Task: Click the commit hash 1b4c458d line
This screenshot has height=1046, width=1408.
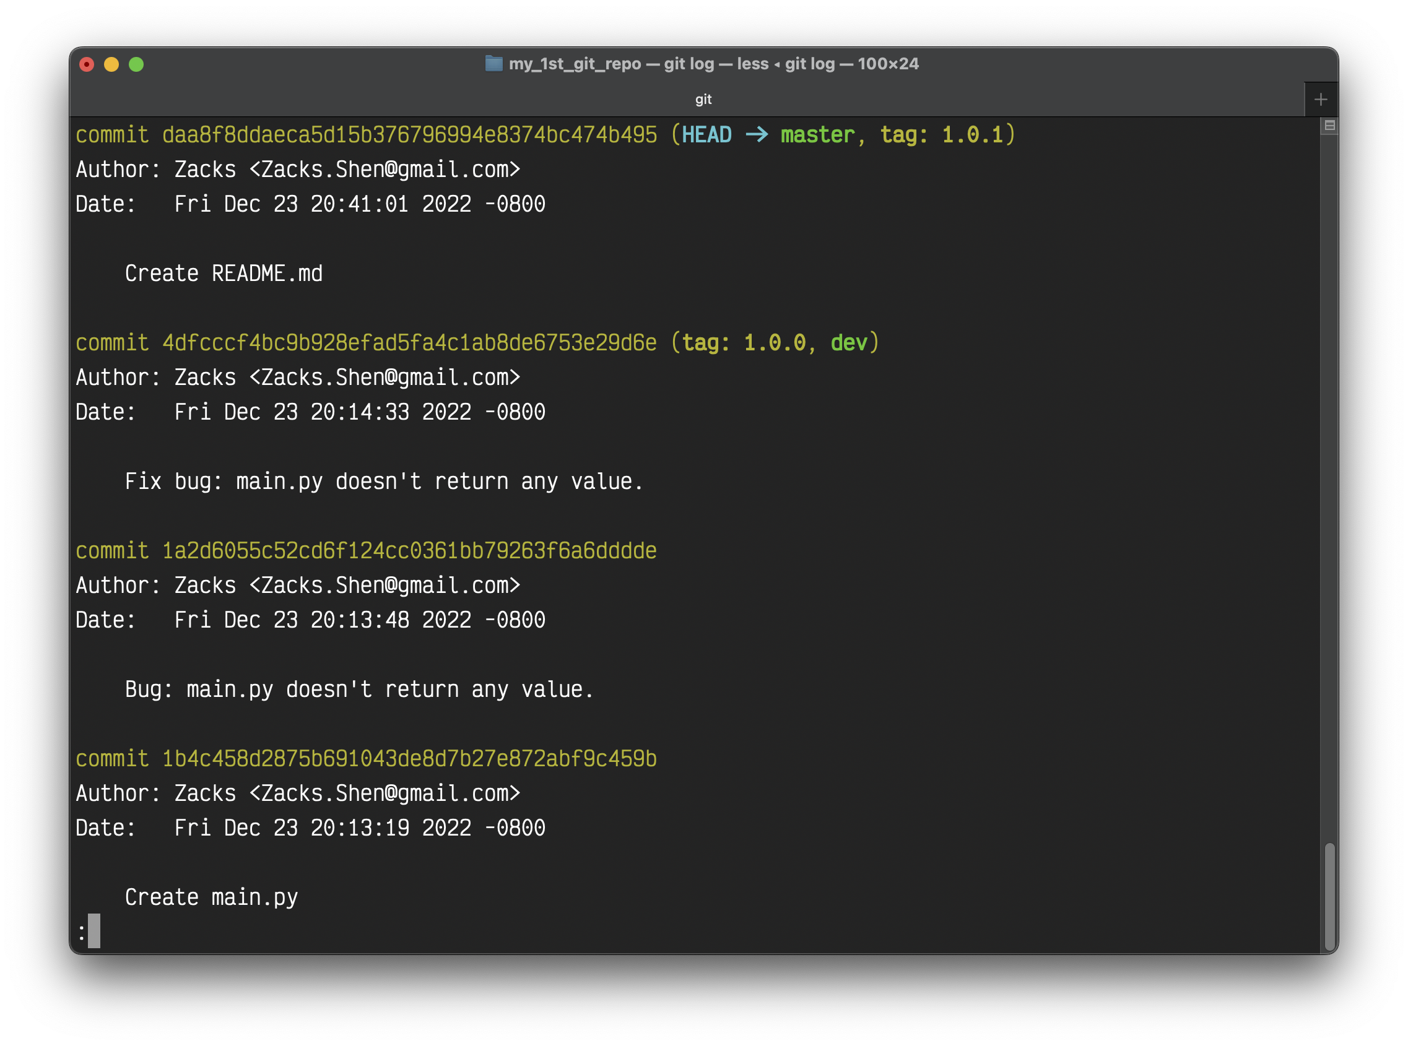Action: [409, 759]
